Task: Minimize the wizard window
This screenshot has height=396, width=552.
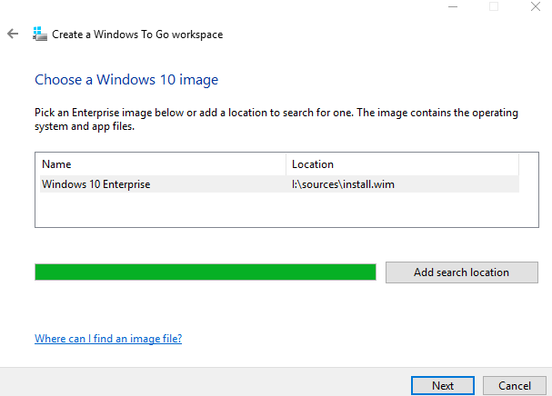Action: pyautogui.click(x=453, y=6)
